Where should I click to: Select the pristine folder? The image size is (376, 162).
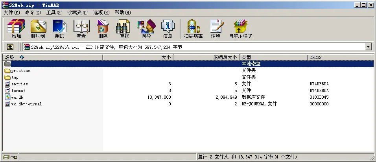click(x=20, y=71)
